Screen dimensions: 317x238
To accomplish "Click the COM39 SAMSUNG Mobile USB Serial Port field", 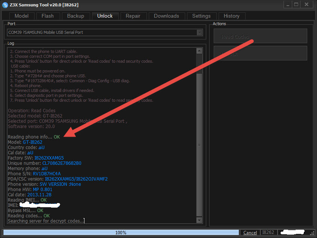I will [x=105, y=33].
